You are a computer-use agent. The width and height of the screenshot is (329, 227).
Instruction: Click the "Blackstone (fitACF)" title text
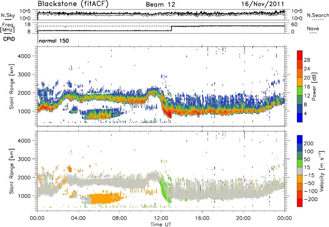click(x=73, y=4)
